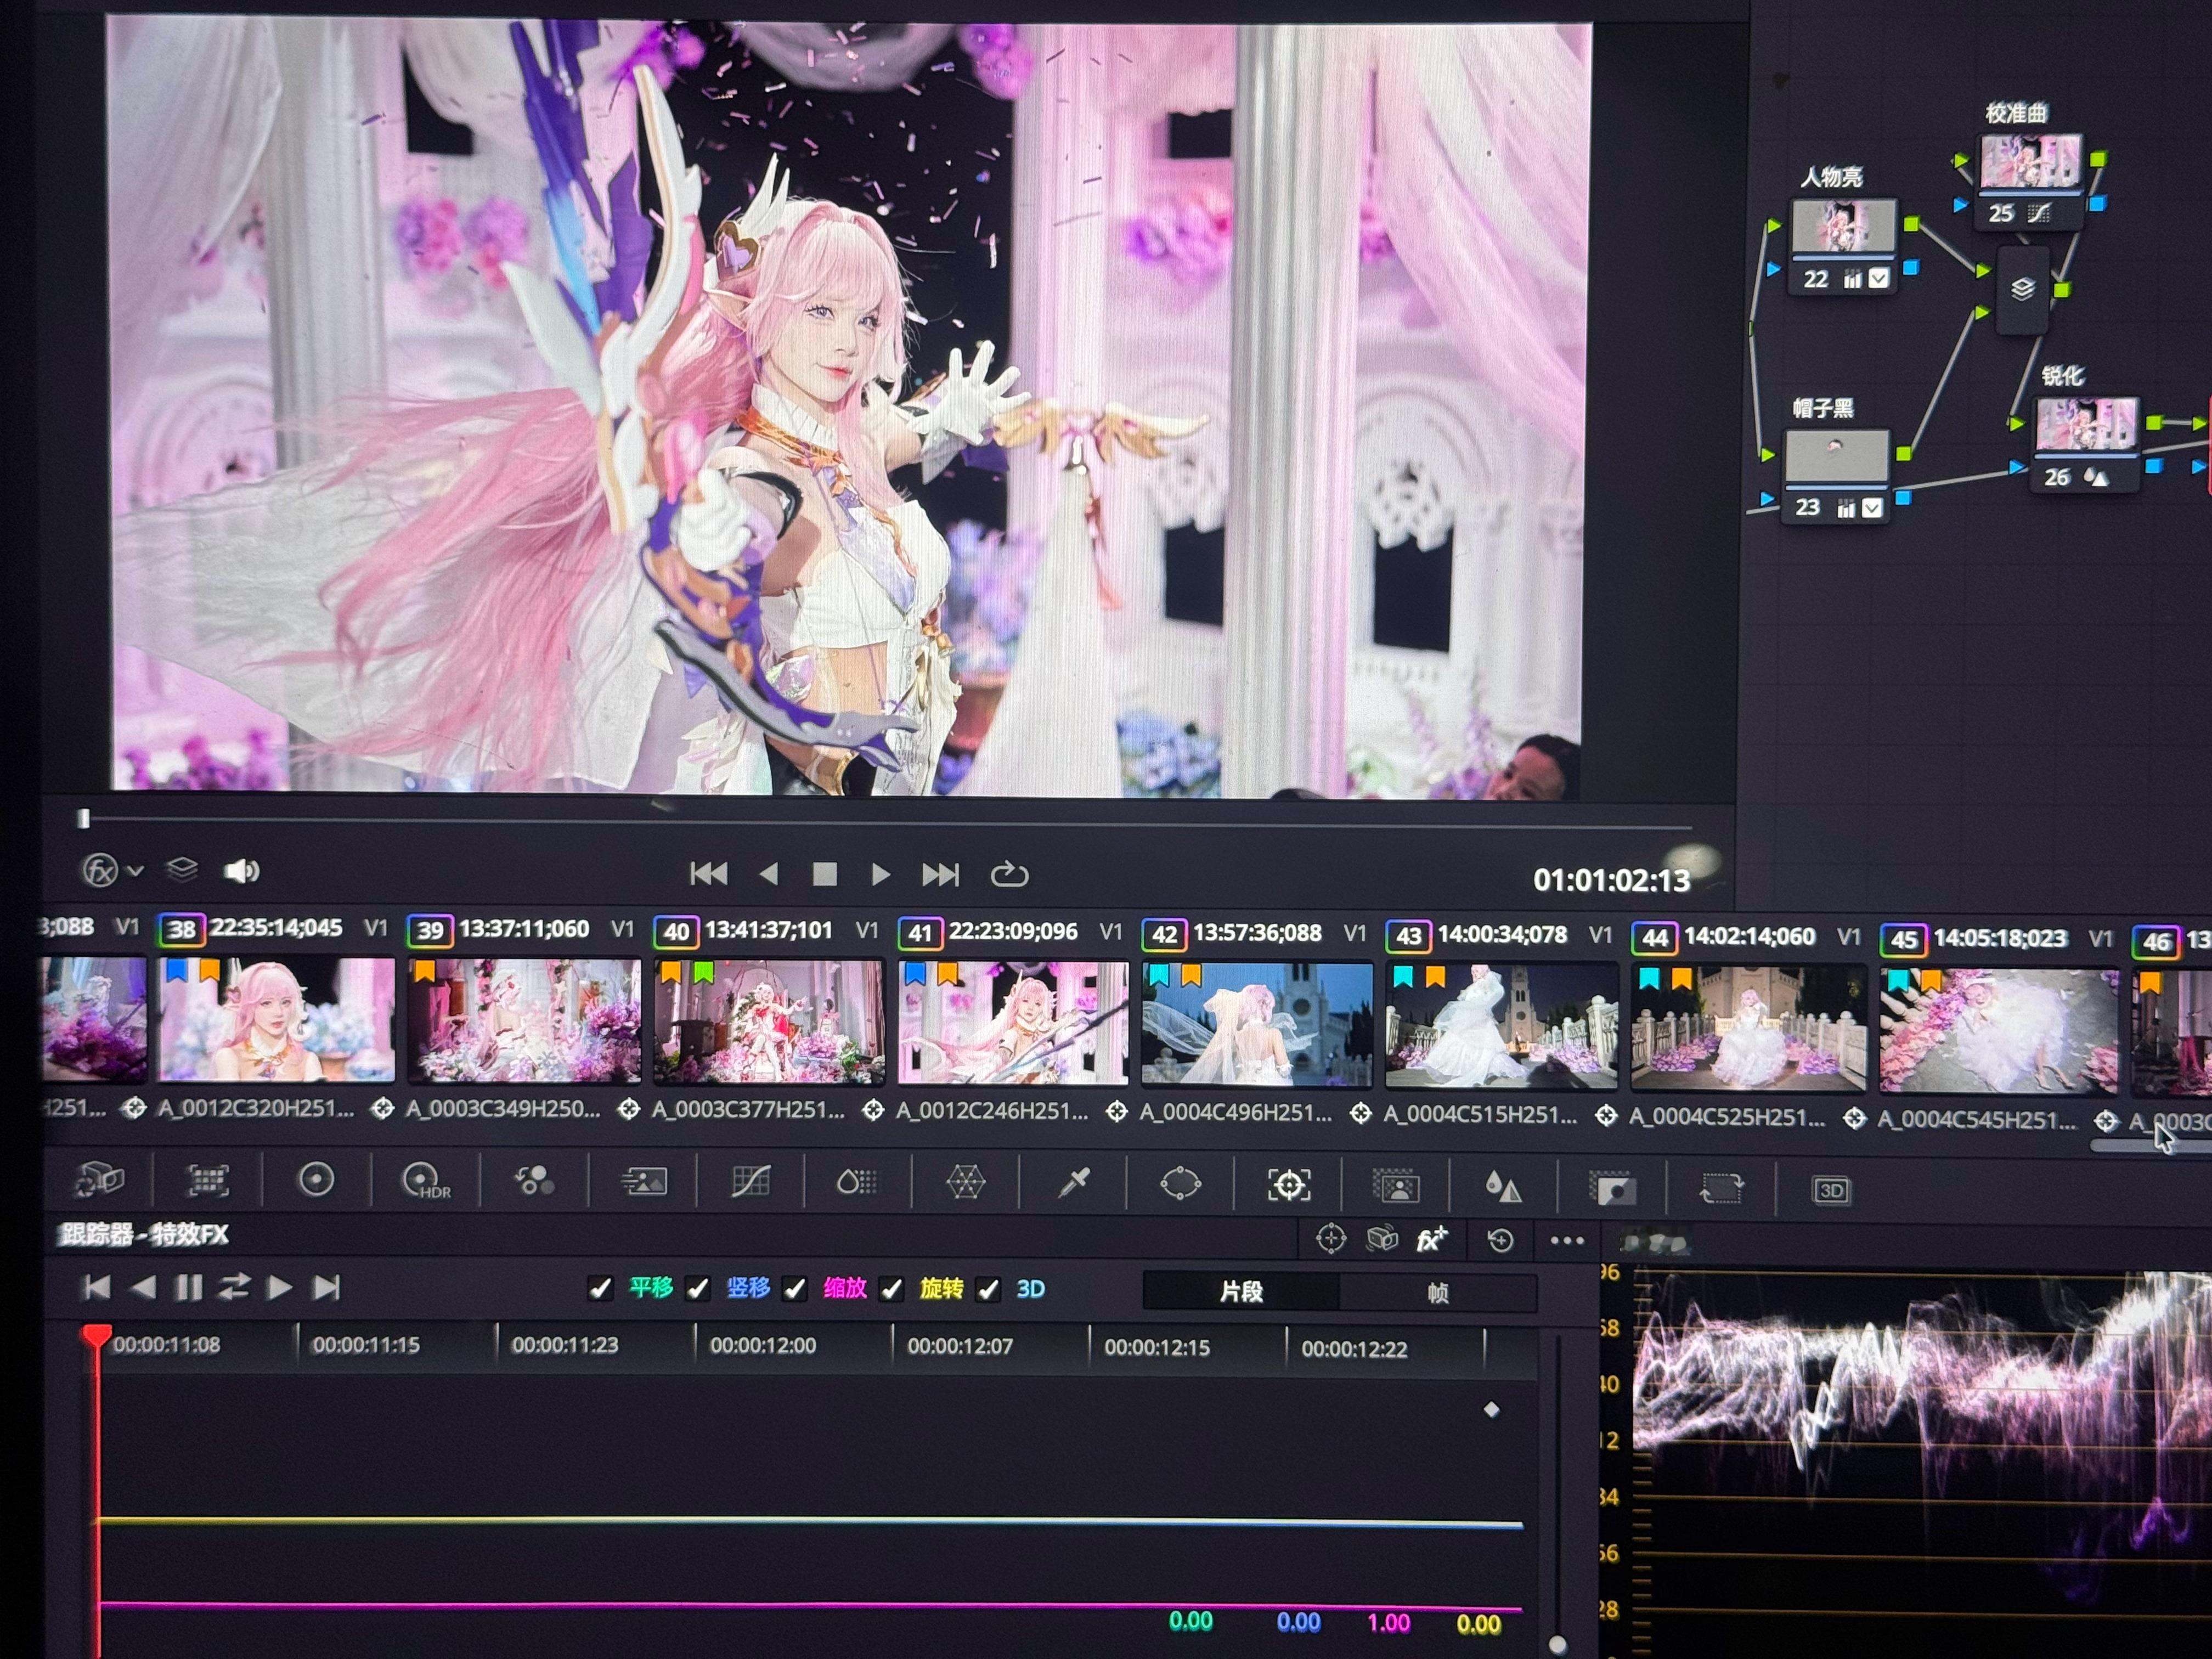
Task: Toggle viewer loop playback
Action: 1009,875
